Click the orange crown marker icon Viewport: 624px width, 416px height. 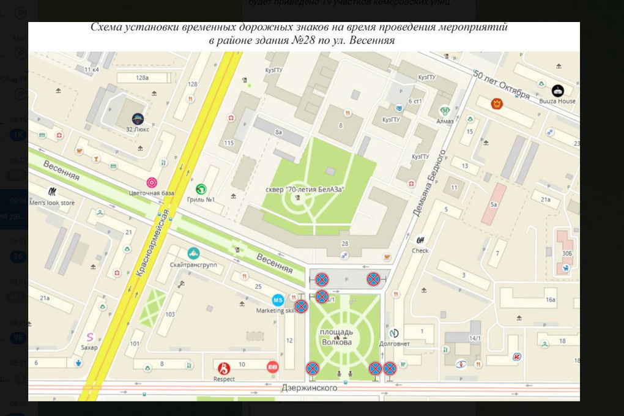tap(497, 103)
